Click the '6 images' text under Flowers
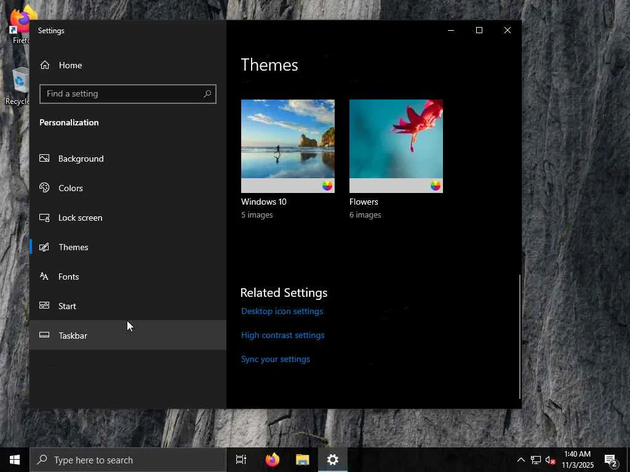 pyautogui.click(x=365, y=214)
